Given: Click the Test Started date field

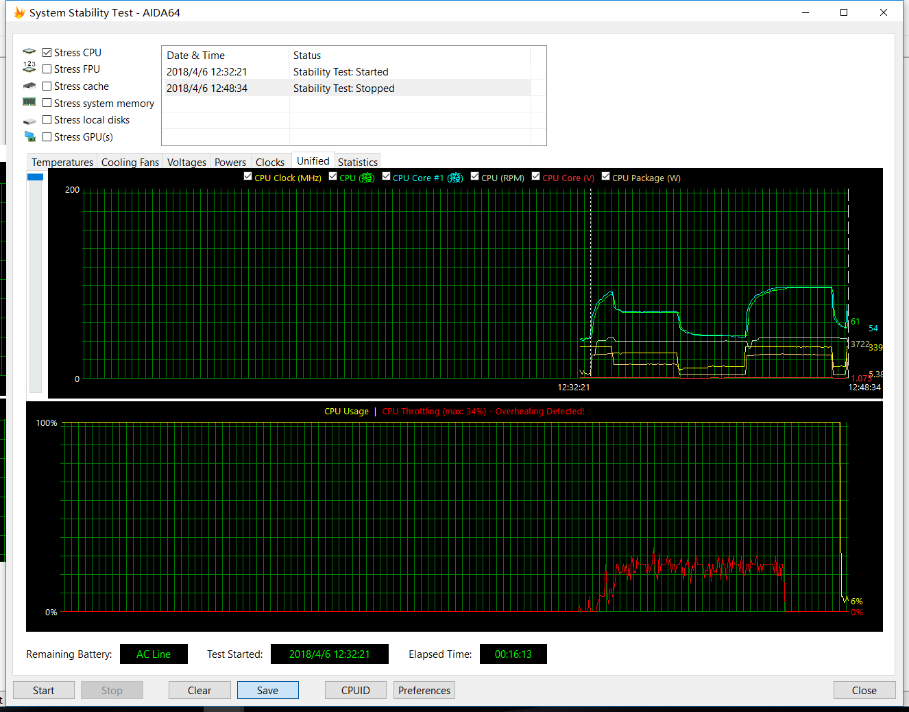Looking at the screenshot, I should 330,654.
